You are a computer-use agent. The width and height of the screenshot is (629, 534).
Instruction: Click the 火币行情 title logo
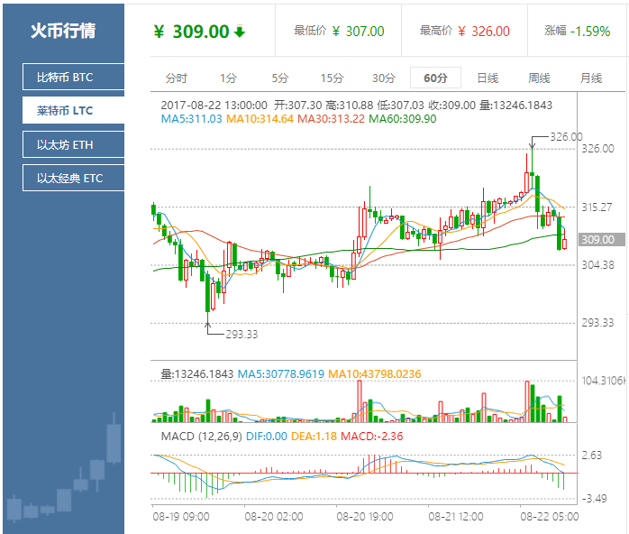[x=62, y=30]
